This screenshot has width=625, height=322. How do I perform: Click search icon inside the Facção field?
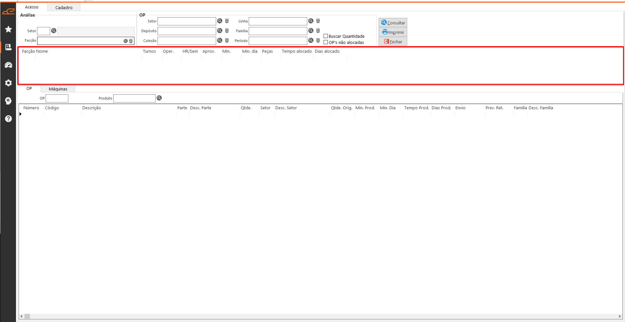tap(125, 41)
